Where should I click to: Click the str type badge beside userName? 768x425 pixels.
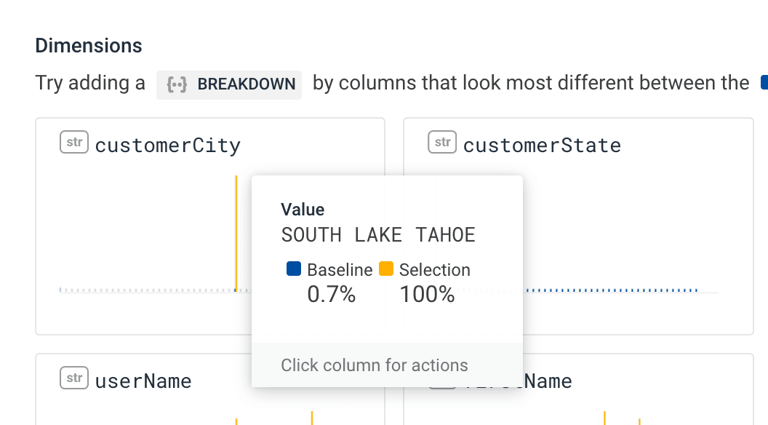[74, 378]
